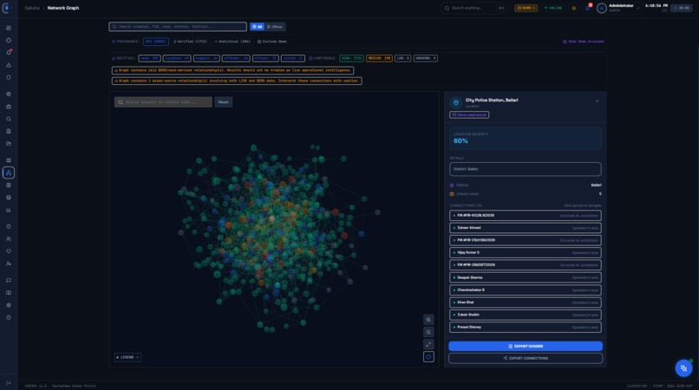
Task: Open connection Deepak Sharma
Action: [526, 277]
